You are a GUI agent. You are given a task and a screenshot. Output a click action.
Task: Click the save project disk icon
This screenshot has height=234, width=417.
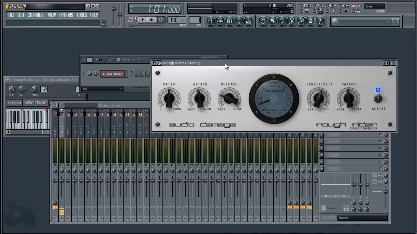pyautogui.click(x=273, y=21)
